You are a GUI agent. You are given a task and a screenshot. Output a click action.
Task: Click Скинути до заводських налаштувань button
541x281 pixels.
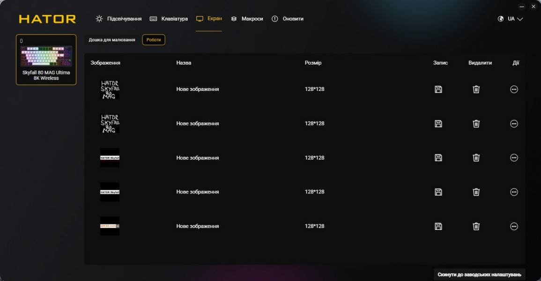click(x=479, y=274)
